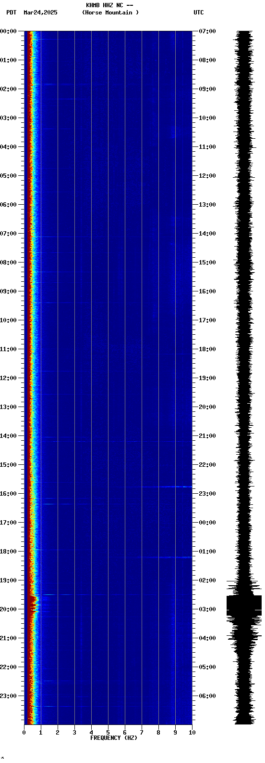Click the 15:00 UTC time label
This screenshot has height=763, width=265.
(x=207, y=263)
